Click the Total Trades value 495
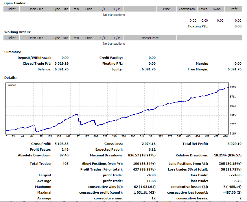Viewport: 247px width, 202px height. [x=65, y=164]
